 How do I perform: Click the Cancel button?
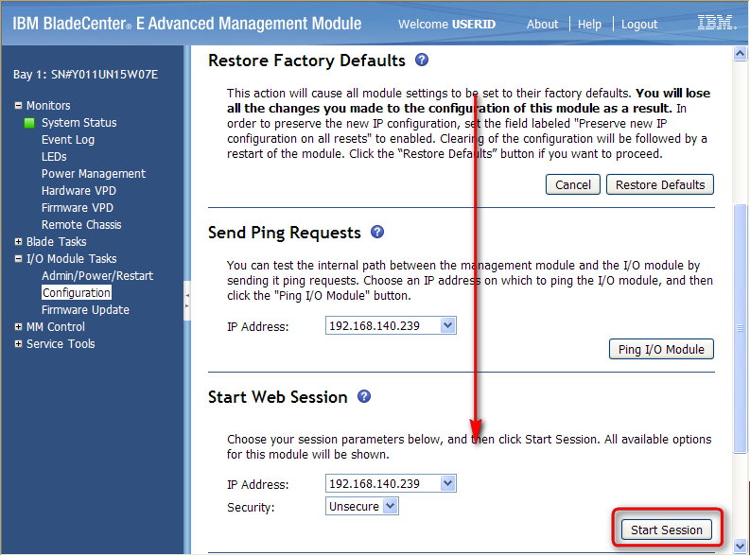[572, 185]
